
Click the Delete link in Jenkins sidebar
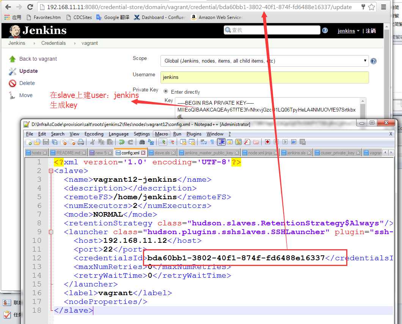point(27,83)
